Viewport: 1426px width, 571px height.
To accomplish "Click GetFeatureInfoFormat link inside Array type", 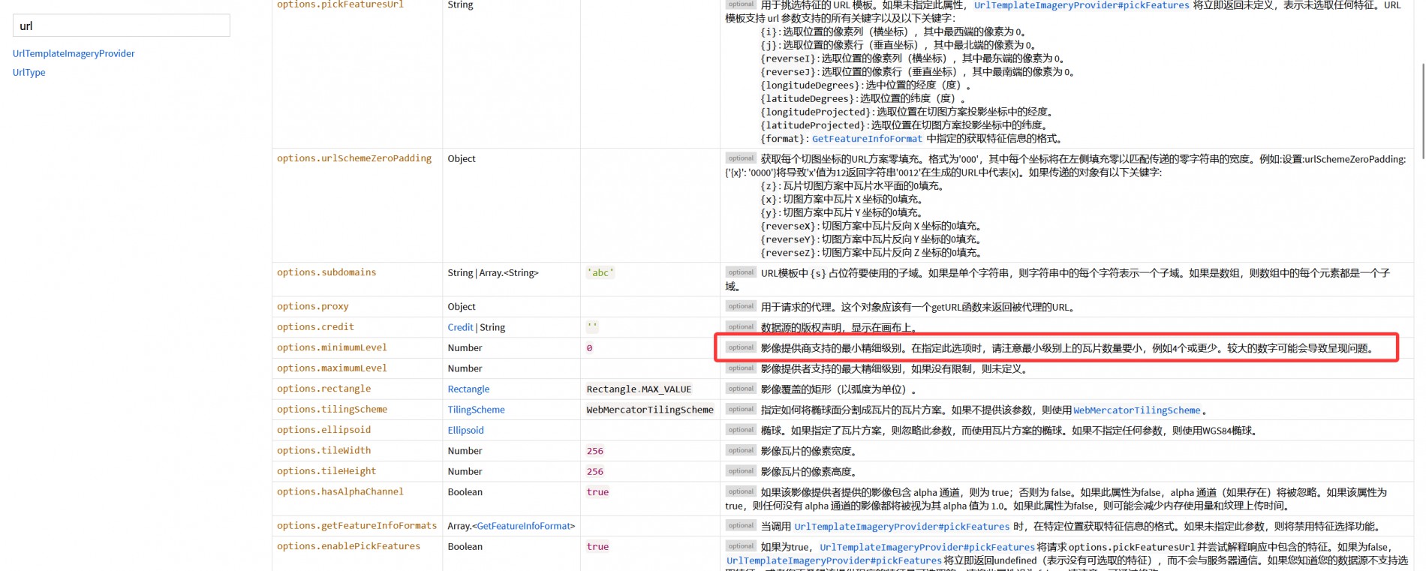I will [524, 526].
